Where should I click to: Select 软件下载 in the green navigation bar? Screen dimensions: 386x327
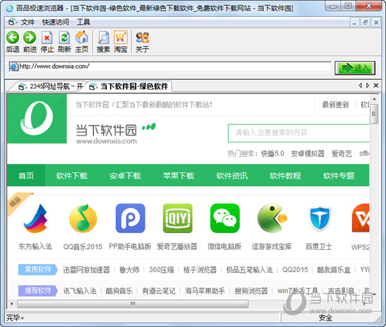(71, 176)
